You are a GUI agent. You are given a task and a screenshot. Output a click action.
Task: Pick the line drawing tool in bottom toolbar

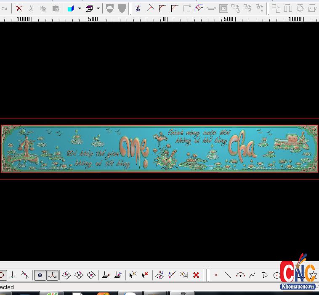tap(228, 275)
